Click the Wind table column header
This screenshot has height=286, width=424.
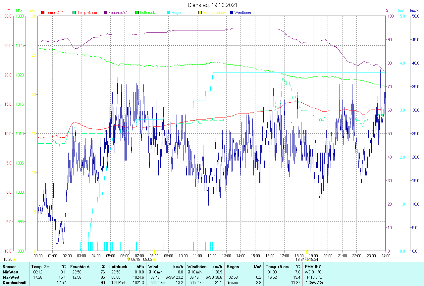click(153, 266)
